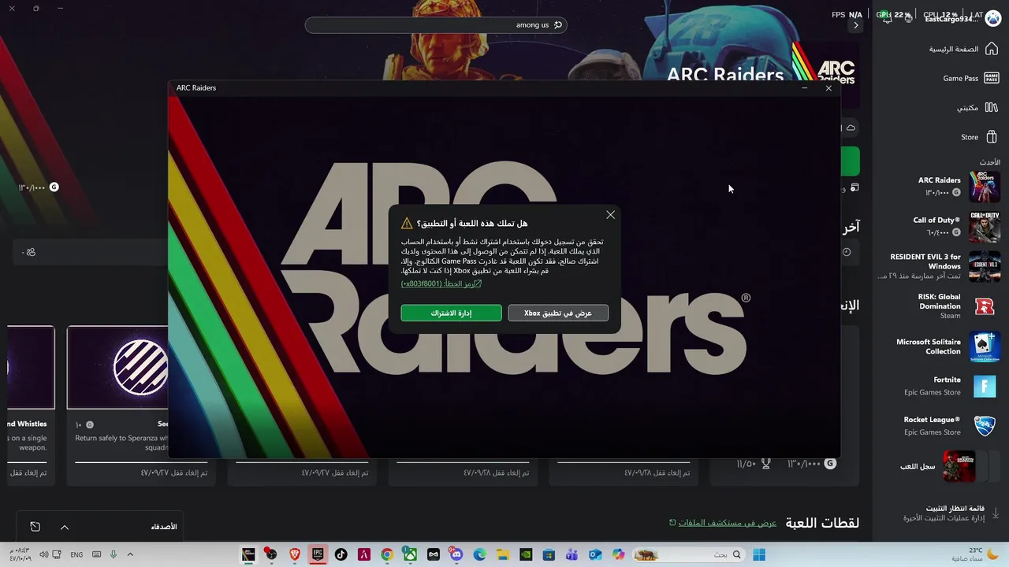Close the ownership error dialog
The image size is (1009, 567).
610,215
